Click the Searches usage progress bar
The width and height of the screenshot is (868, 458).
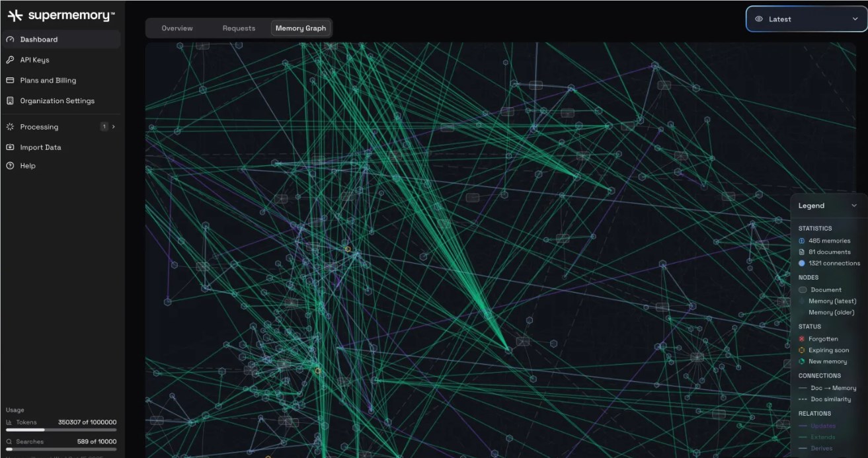click(61, 449)
